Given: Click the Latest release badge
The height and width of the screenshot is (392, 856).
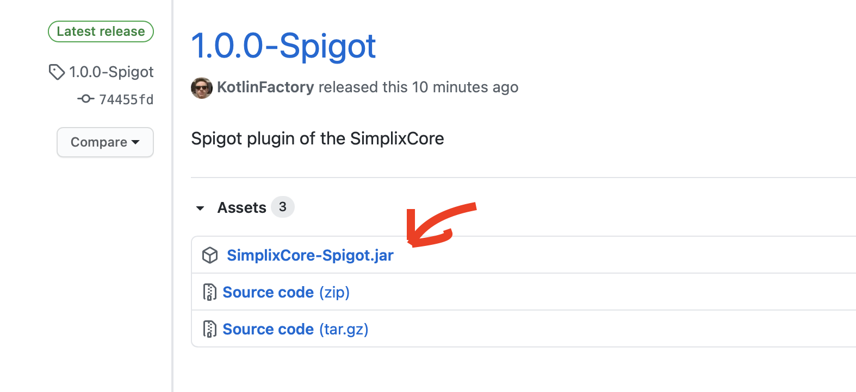Looking at the screenshot, I should pyautogui.click(x=101, y=31).
